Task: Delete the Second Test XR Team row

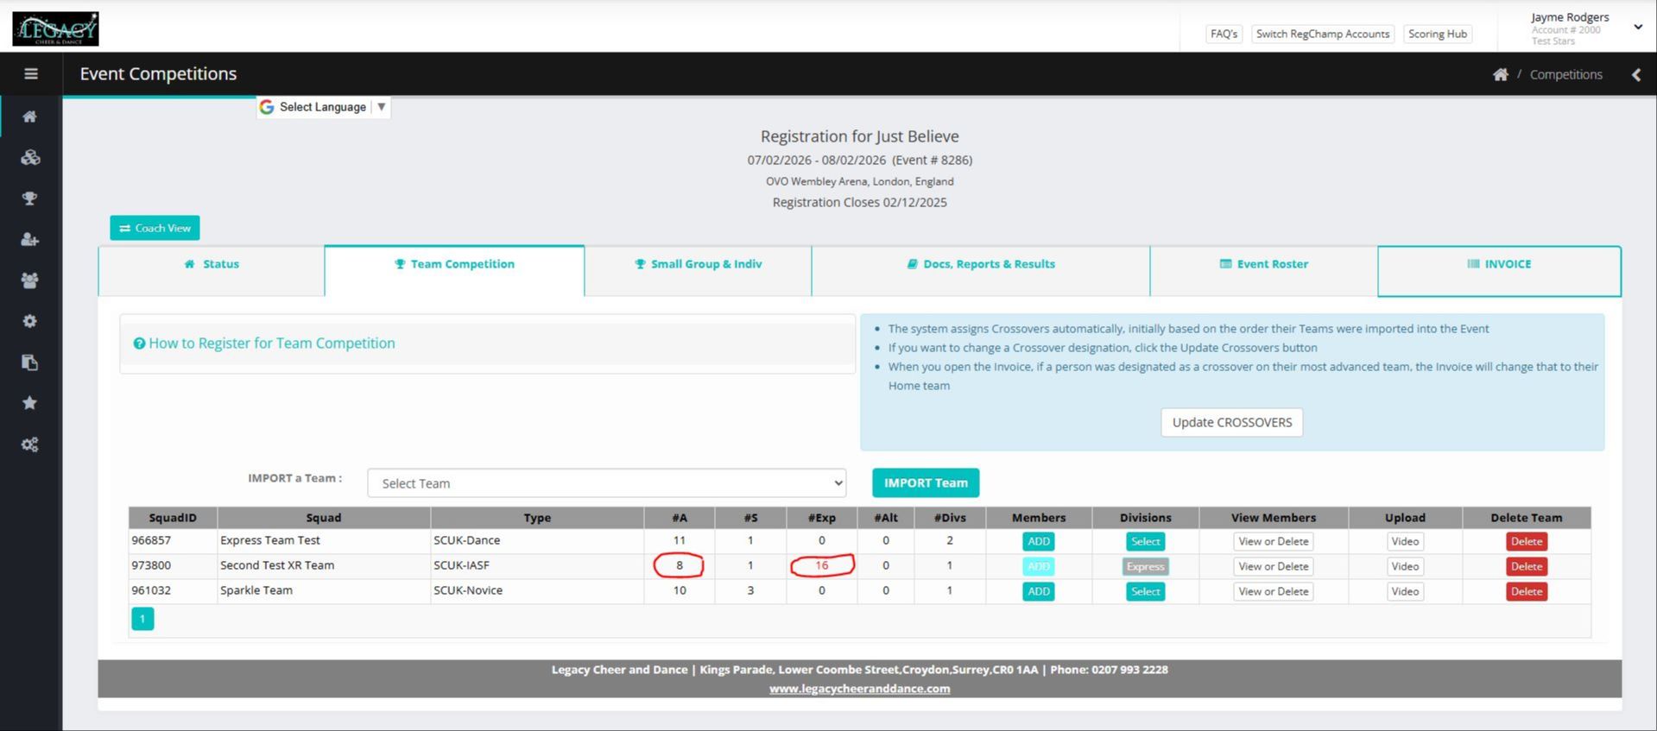Action: (x=1527, y=567)
